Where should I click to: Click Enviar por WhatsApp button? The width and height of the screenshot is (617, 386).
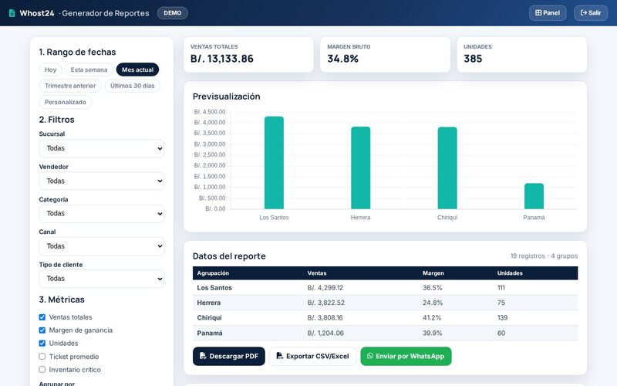pyautogui.click(x=406, y=356)
